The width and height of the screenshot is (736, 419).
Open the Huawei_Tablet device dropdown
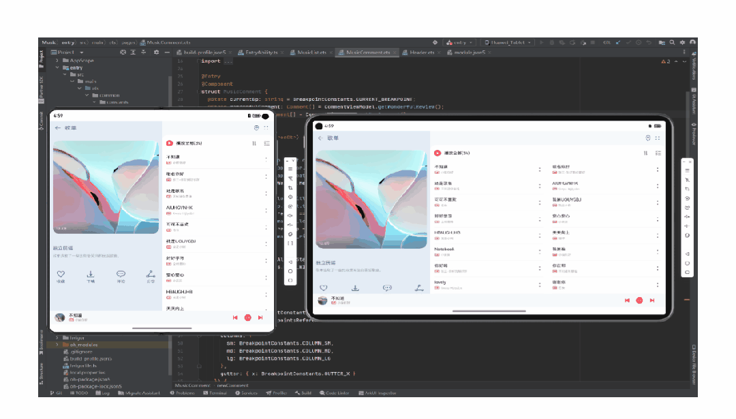[x=508, y=42]
